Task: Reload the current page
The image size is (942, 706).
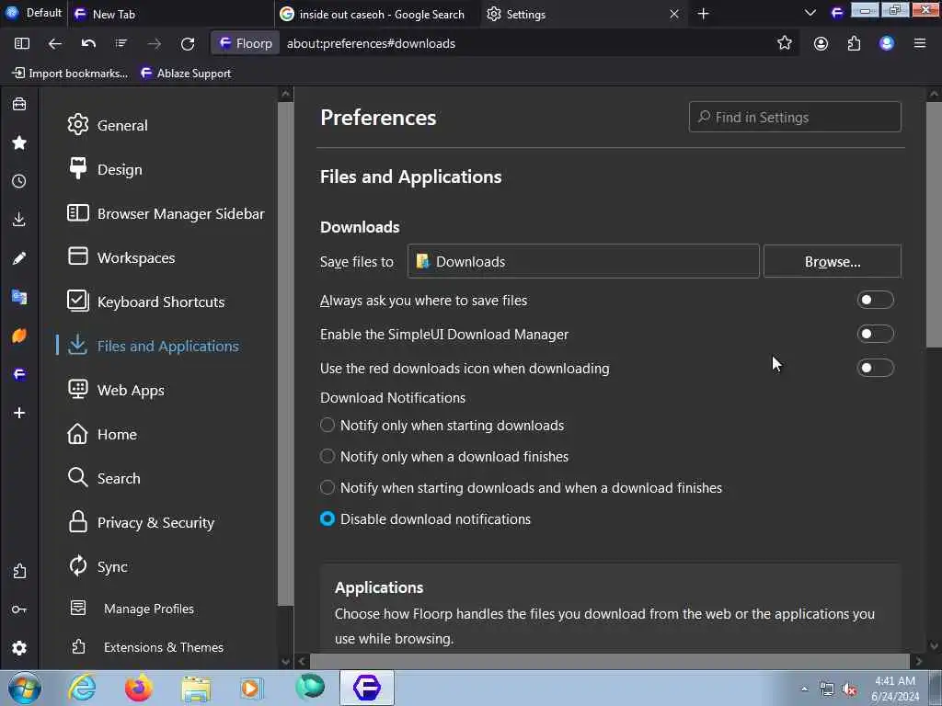Action: coord(188,43)
